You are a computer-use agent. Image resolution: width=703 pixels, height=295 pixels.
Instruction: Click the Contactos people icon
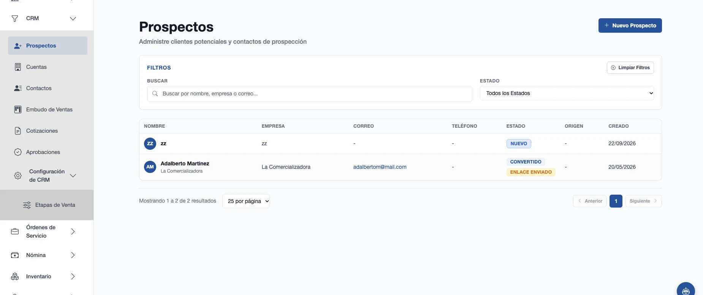coord(18,88)
